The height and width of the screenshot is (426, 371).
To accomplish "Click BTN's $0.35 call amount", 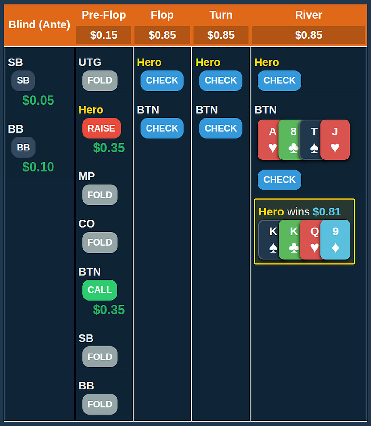I will click(109, 310).
